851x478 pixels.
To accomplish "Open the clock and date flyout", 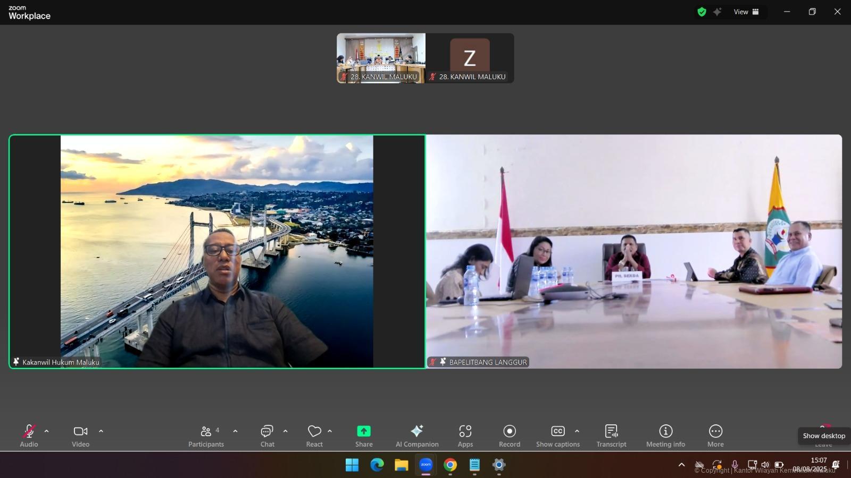I will point(811,465).
